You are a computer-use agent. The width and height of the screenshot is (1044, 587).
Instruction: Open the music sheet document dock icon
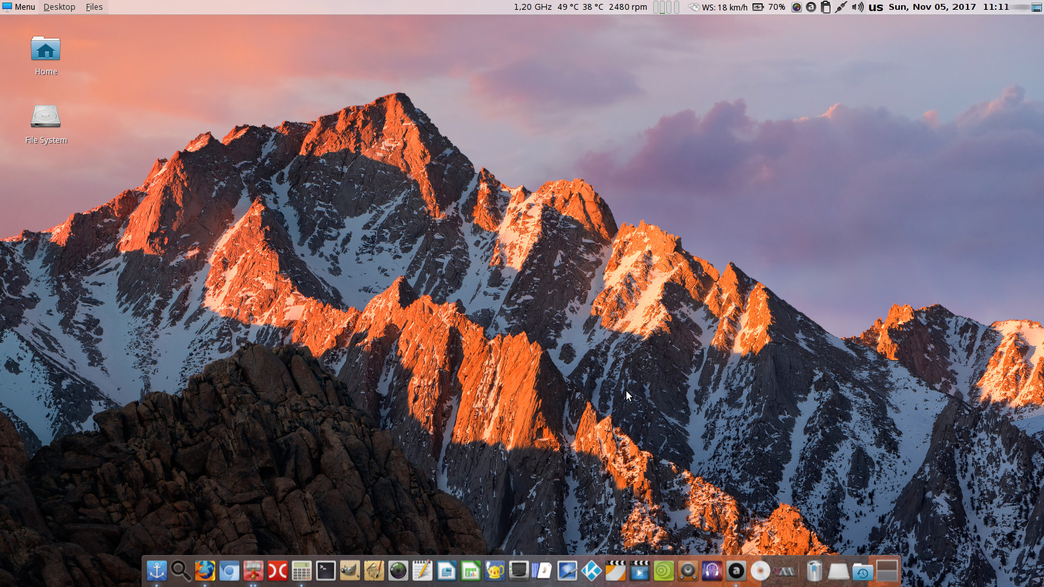(543, 571)
